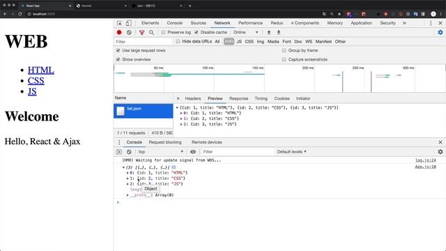Viewport: 446px width, 251px height.
Task: Toggle Show overview checkbox
Action: pos(118,59)
